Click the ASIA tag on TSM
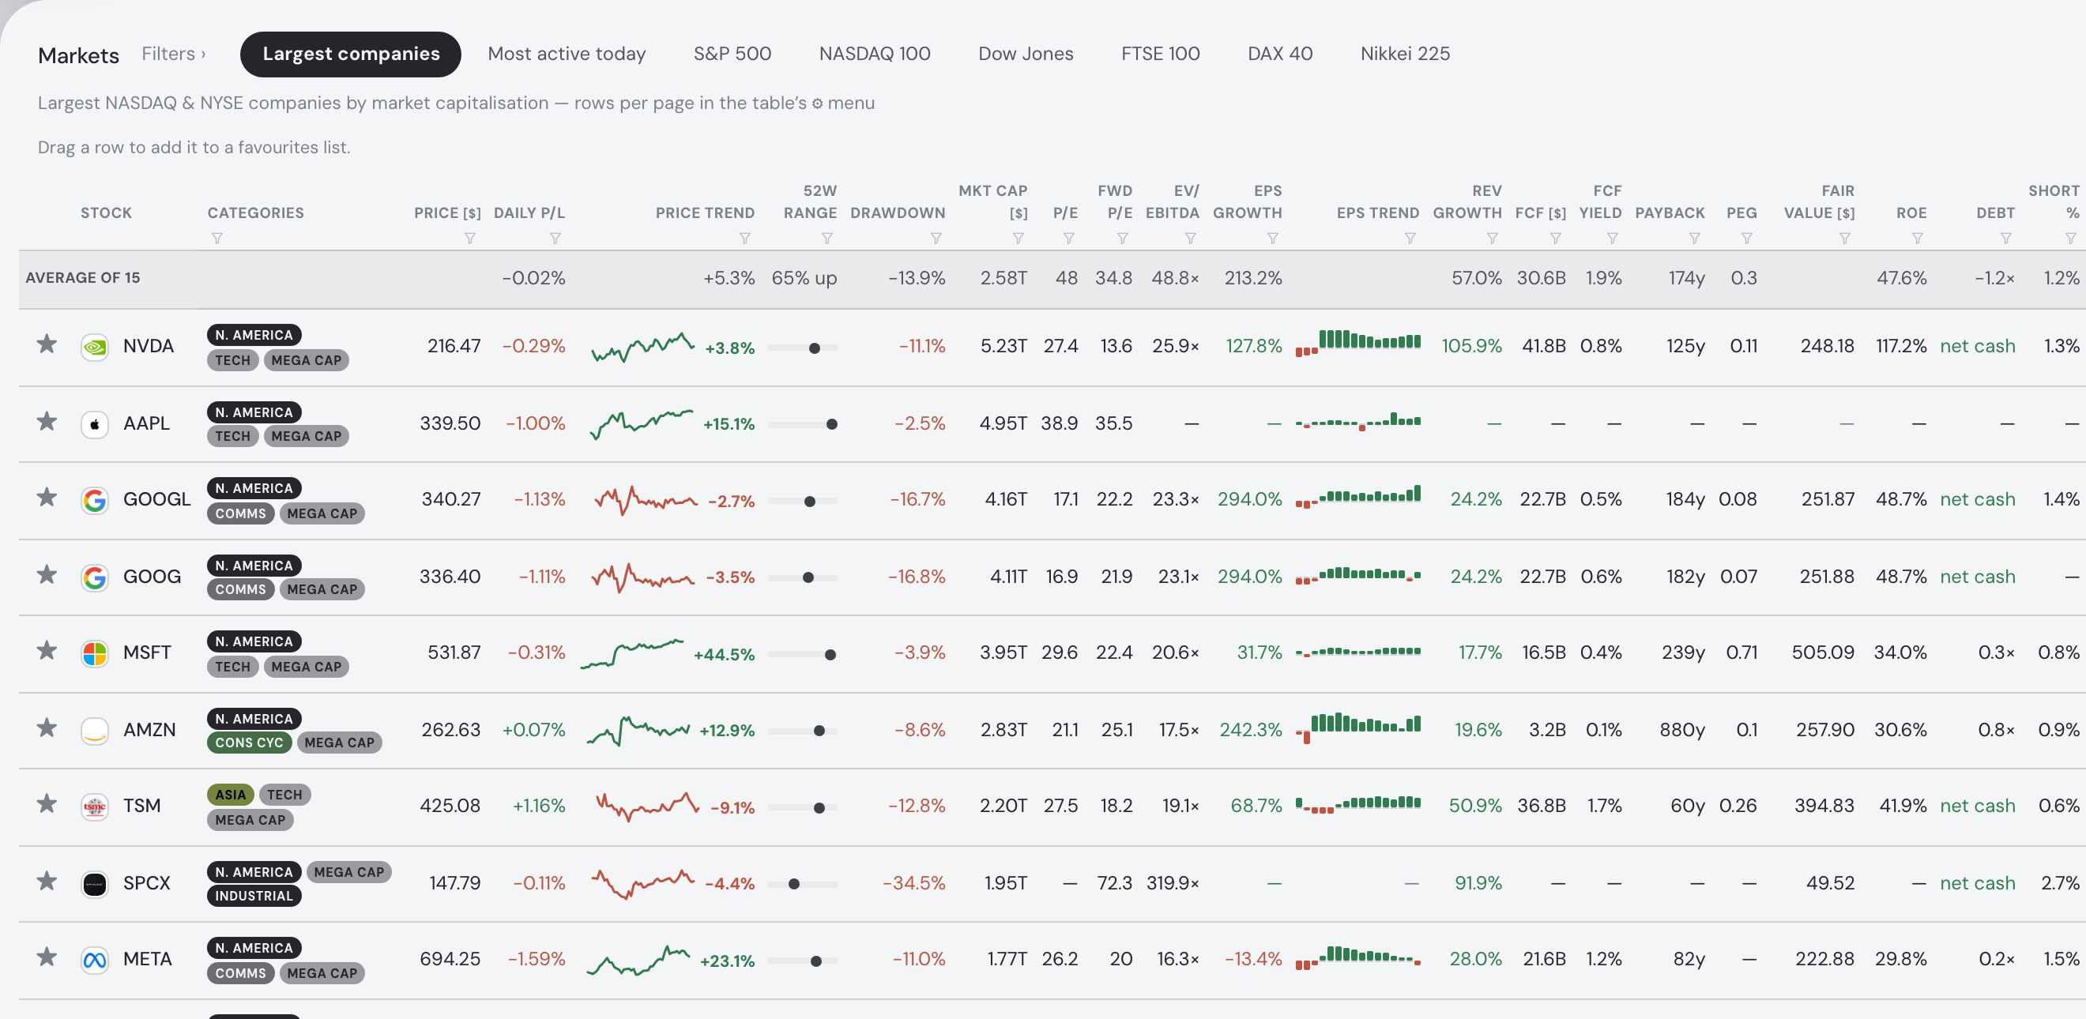 (x=231, y=794)
